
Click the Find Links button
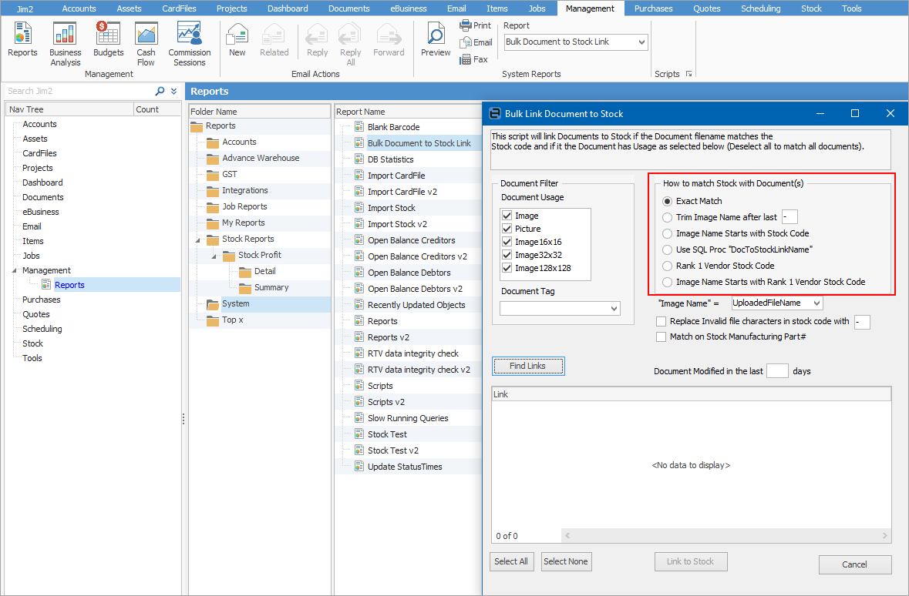click(527, 367)
